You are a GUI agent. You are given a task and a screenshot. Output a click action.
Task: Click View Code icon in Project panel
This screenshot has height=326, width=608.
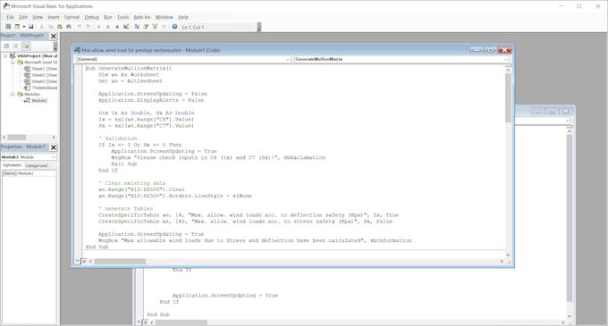point(6,46)
